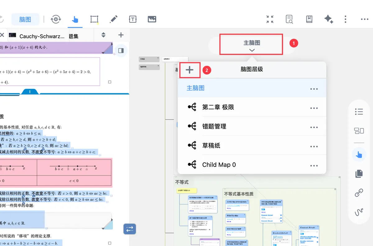Click the copy pages icon in right sidebar
The width and height of the screenshot is (373, 246).
click(x=359, y=174)
